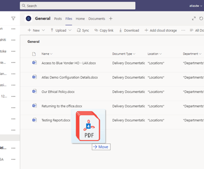Click Add cloud storage button
Image resolution: width=204 pixels, height=169 pixels.
(x=161, y=30)
